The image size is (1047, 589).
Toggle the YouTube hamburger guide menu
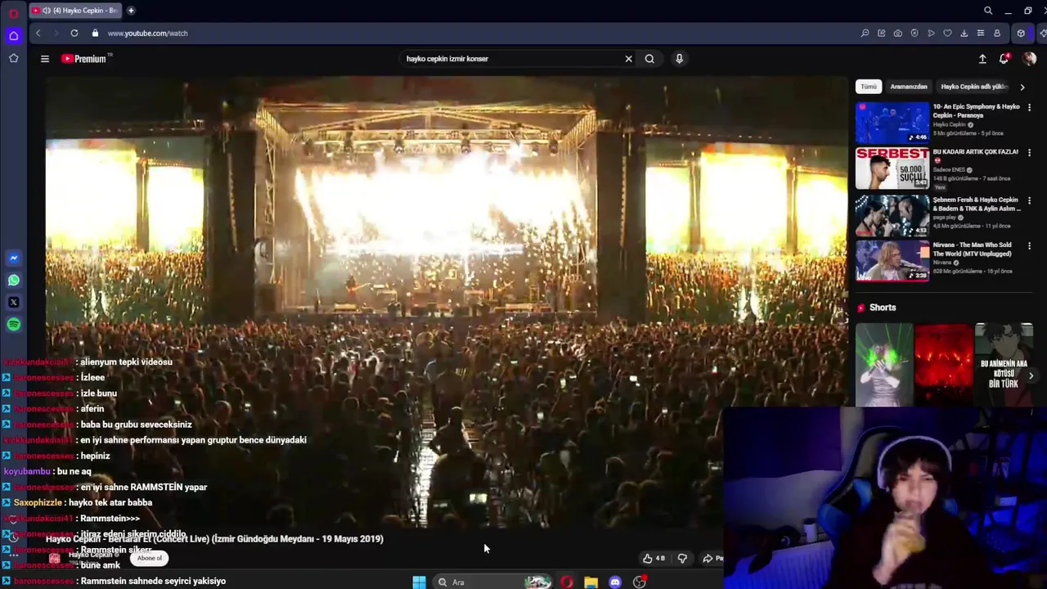(45, 59)
